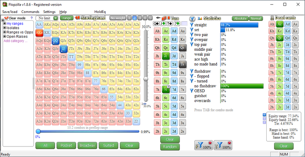Open the No limit game type dropdown
The width and height of the screenshot is (305, 157).
coord(56,18)
